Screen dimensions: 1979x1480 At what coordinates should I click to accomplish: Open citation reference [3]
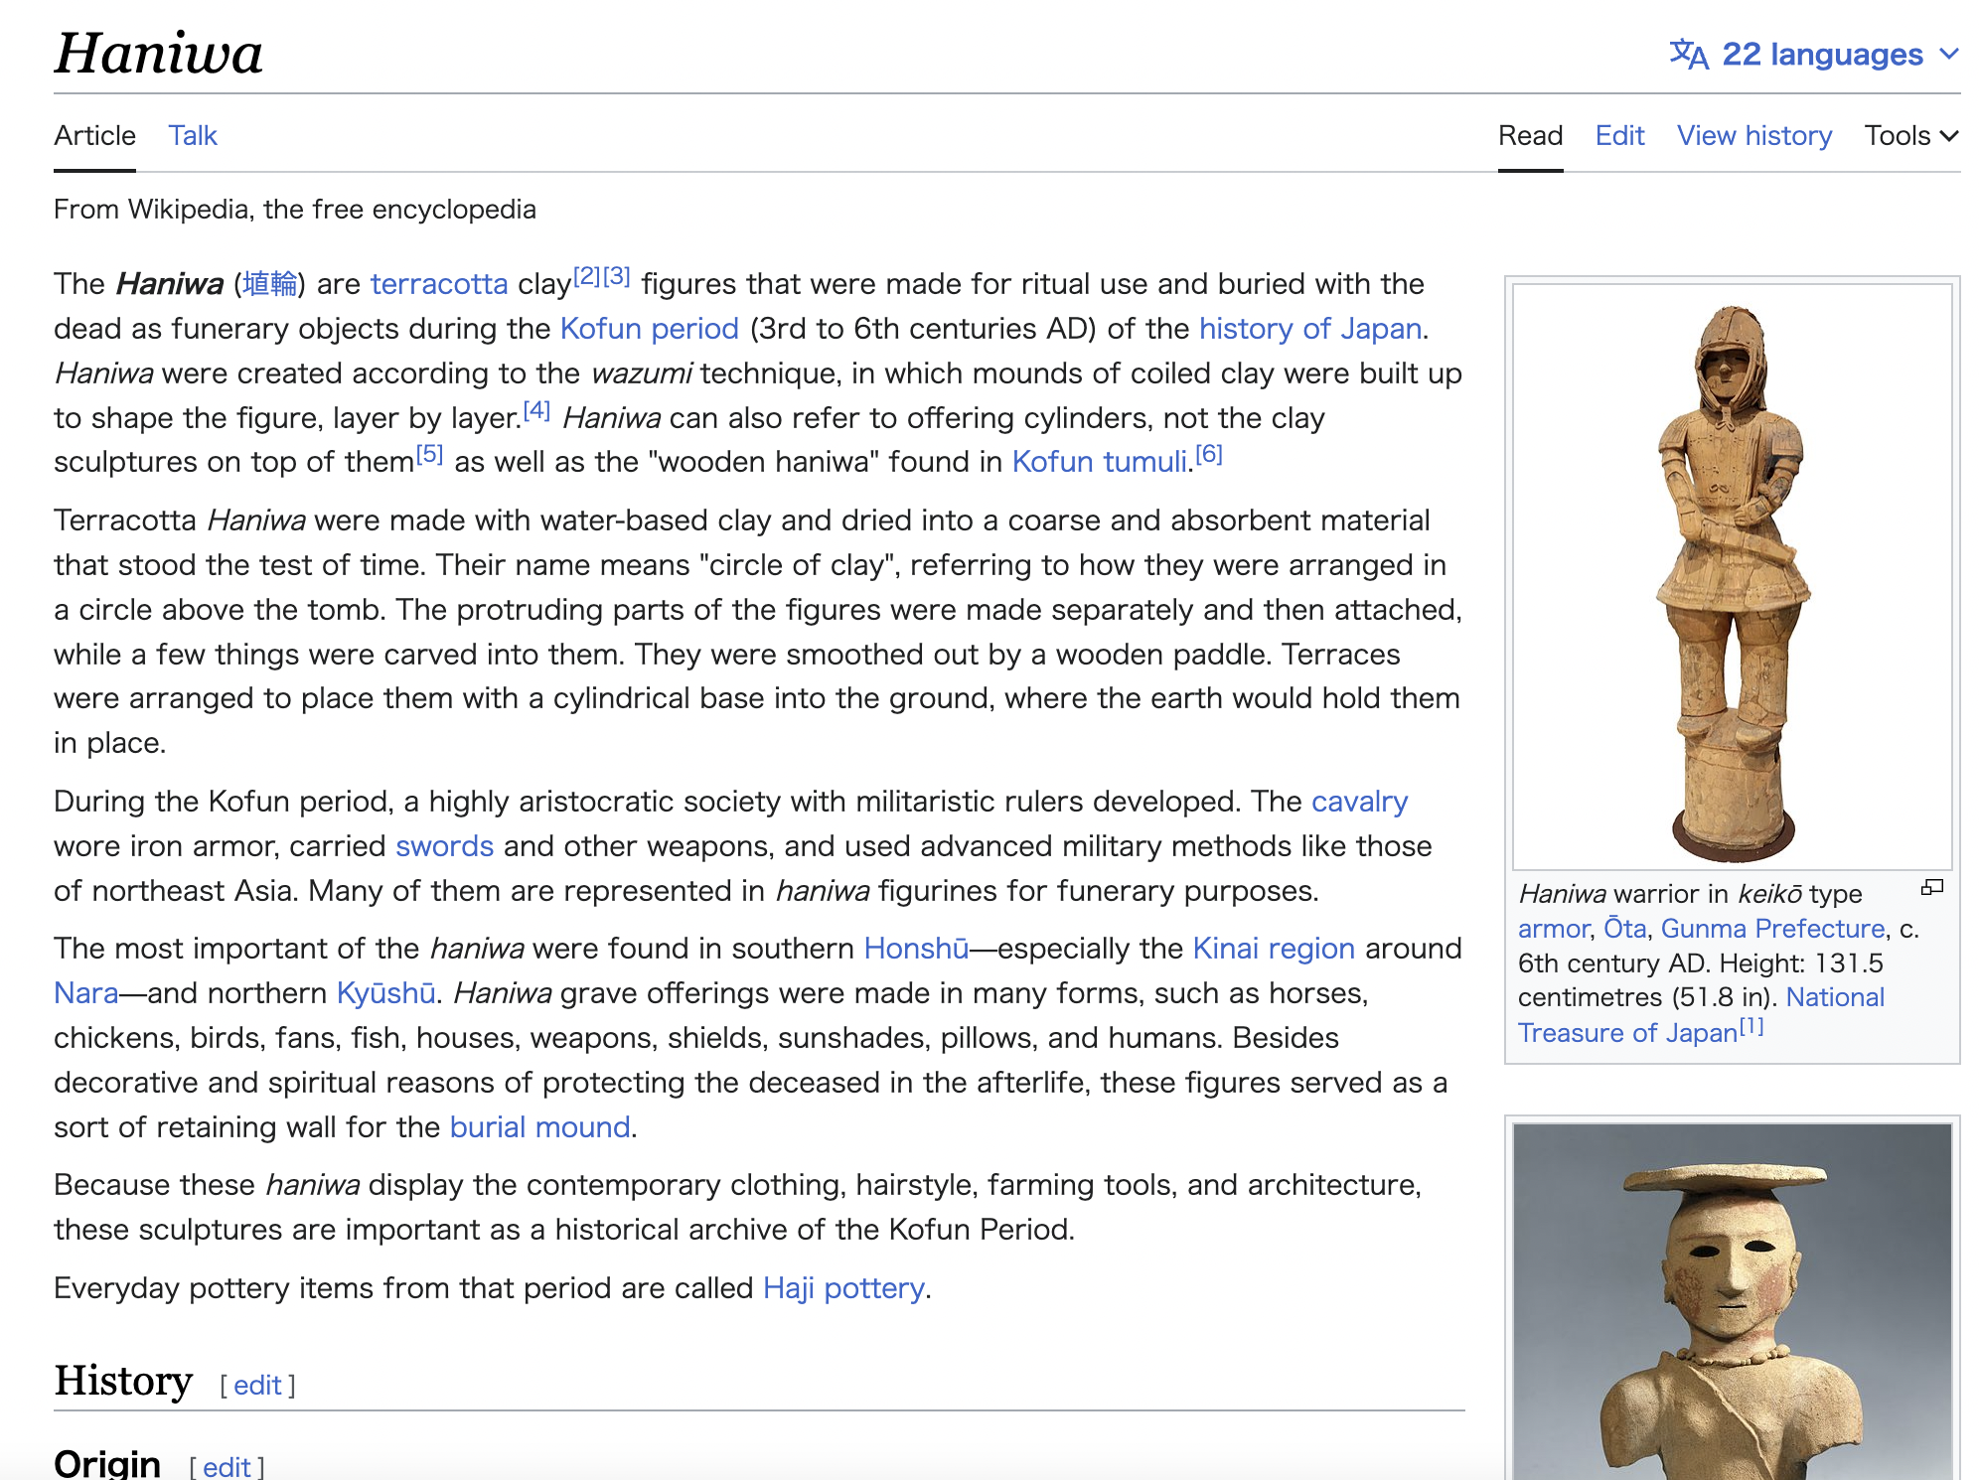coord(617,276)
